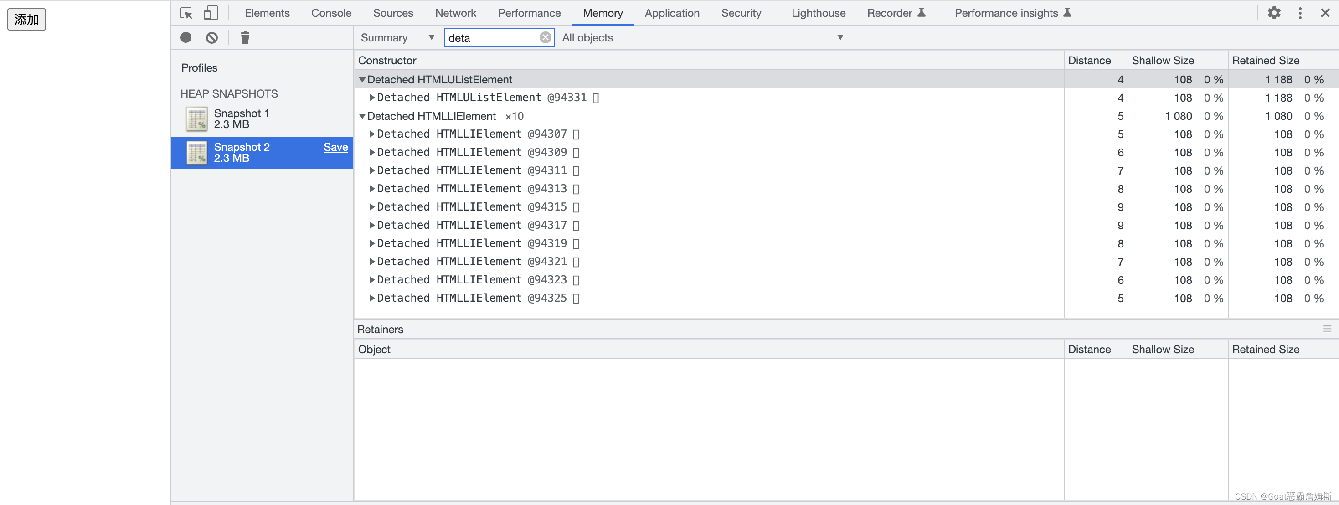This screenshot has height=505, width=1339.
Task: Click the 添加 button on the page
Action: [x=26, y=20]
